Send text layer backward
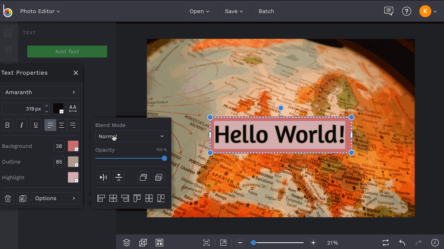The image size is (444, 249). [x=159, y=177]
